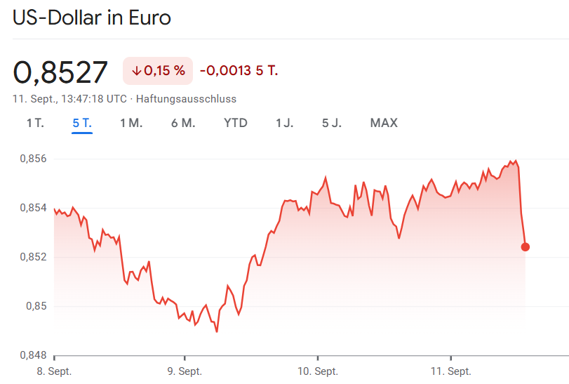
Task: Select the 1 T. time range tab
Action: tap(35, 123)
